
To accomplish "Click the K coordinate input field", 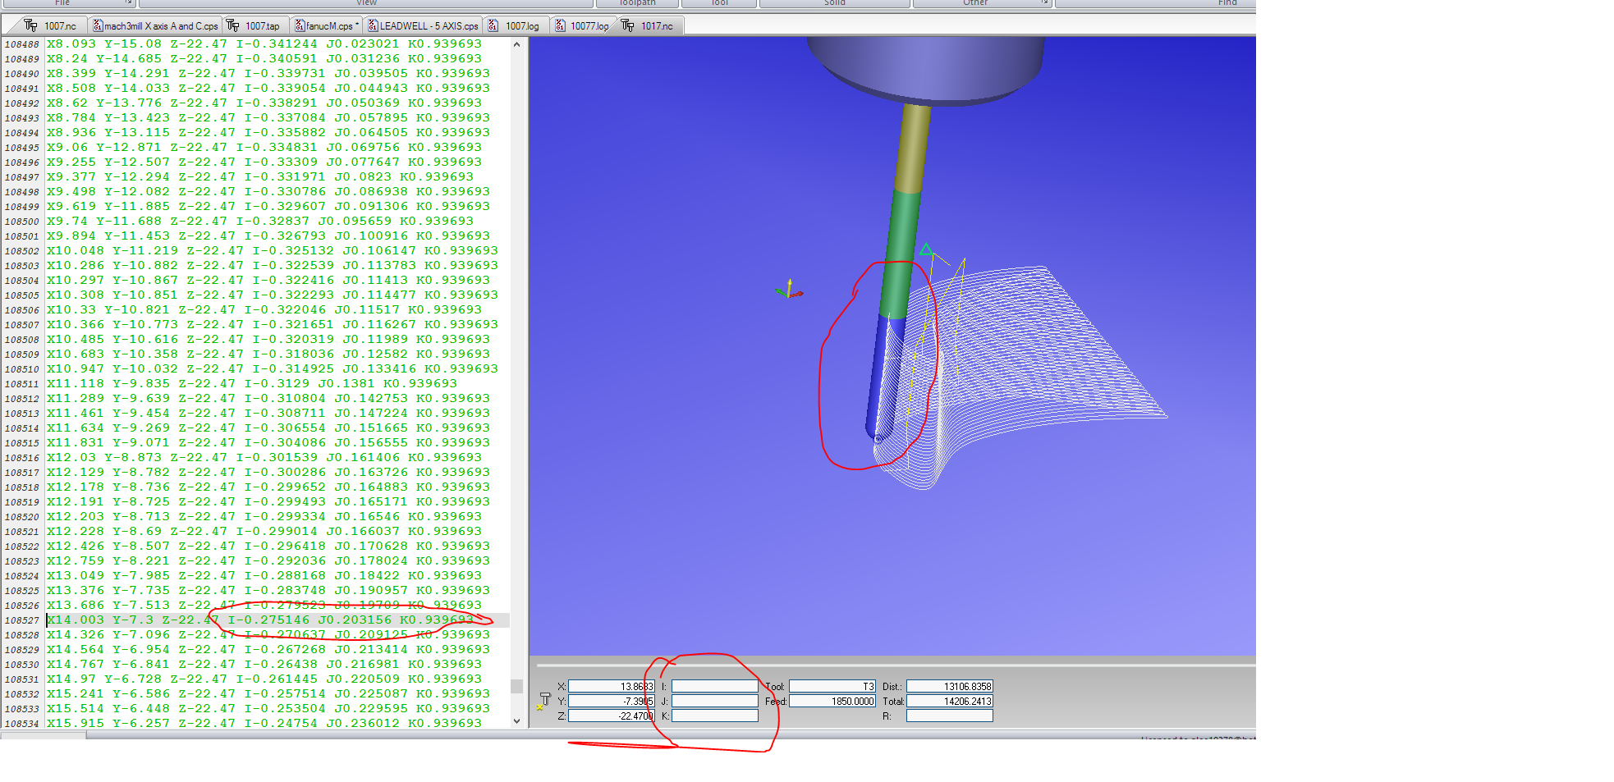I will tap(714, 716).
